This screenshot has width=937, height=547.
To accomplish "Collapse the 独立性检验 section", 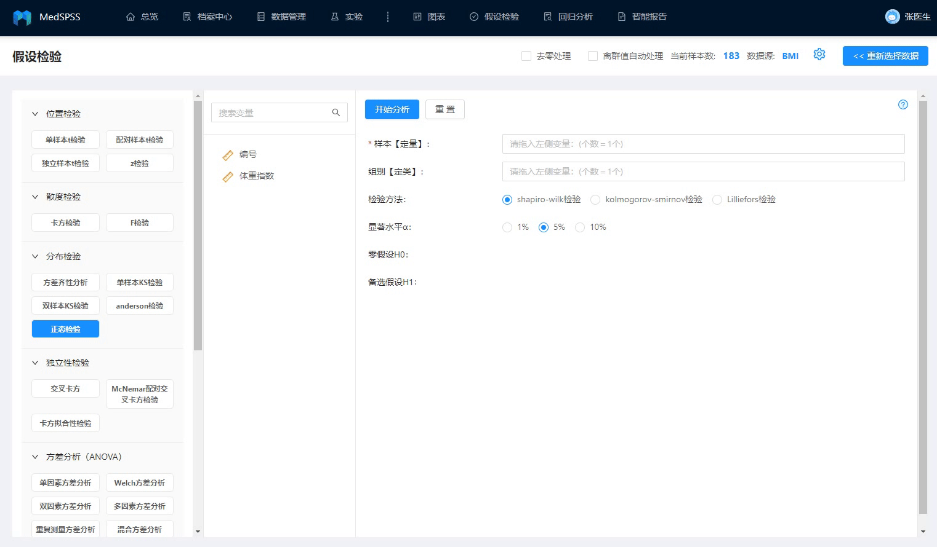I will tap(35, 363).
